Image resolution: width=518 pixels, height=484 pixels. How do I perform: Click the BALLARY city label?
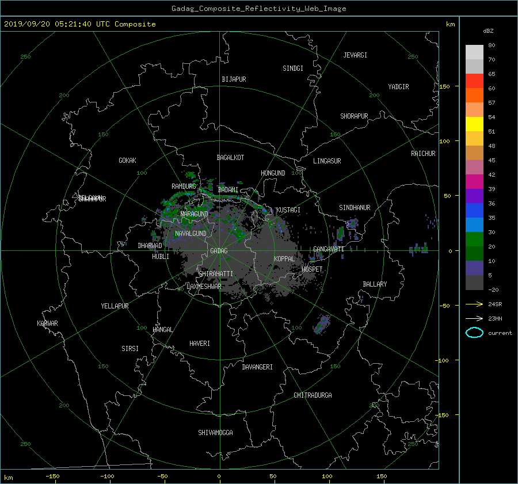375,284
